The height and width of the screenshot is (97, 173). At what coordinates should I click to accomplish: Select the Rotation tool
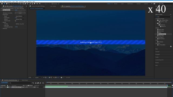[18, 4]
